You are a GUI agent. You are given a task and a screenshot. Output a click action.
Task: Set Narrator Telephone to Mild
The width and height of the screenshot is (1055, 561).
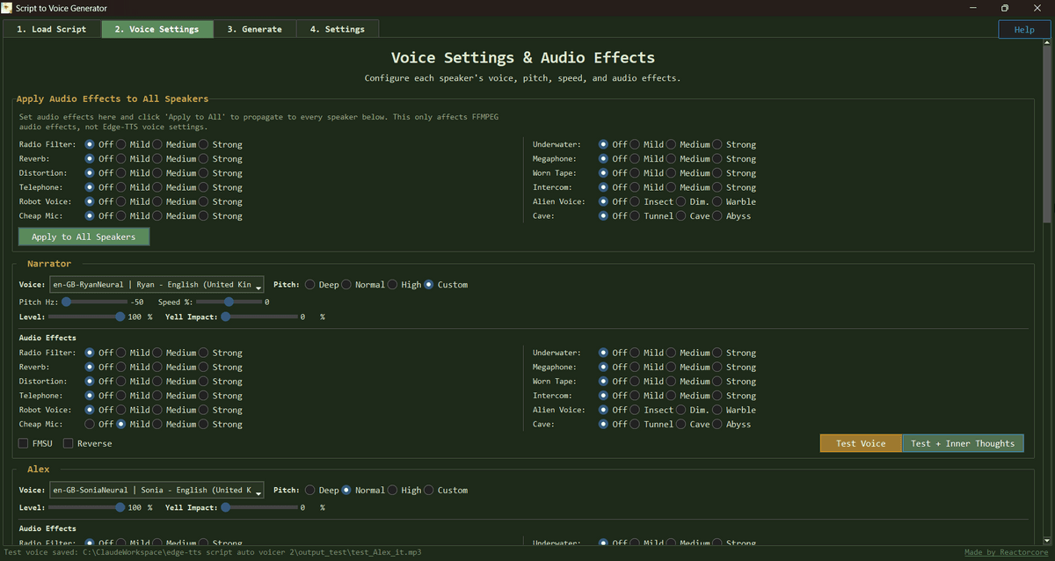133,397
